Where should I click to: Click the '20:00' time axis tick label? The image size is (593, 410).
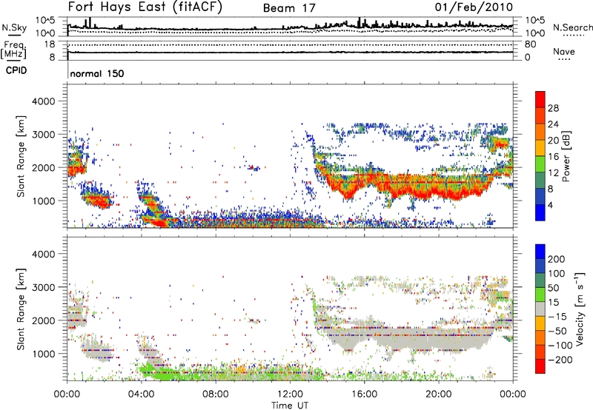pyautogui.click(x=439, y=394)
